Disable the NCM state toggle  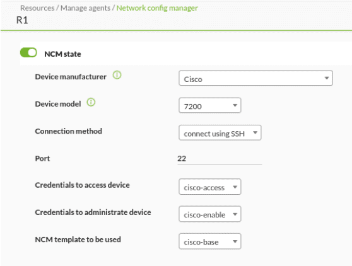point(28,53)
